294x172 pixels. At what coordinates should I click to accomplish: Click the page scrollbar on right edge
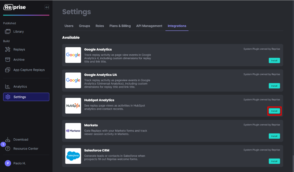(x=293, y=163)
